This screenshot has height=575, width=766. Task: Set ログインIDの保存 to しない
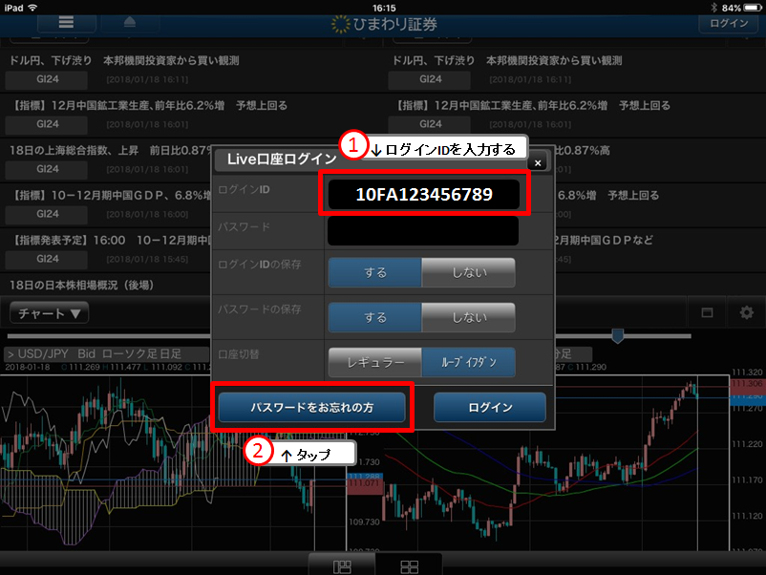[x=469, y=272]
